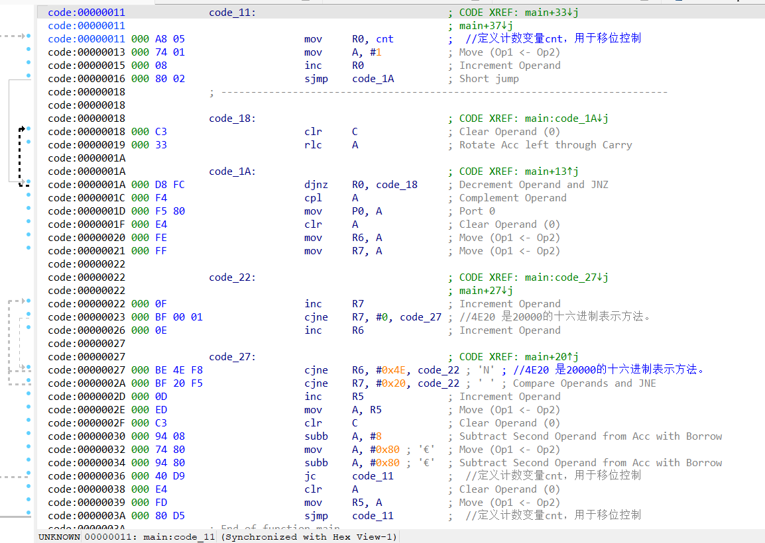Select the subb mnemonic at 00000034
The image size is (765, 543).
click(316, 463)
